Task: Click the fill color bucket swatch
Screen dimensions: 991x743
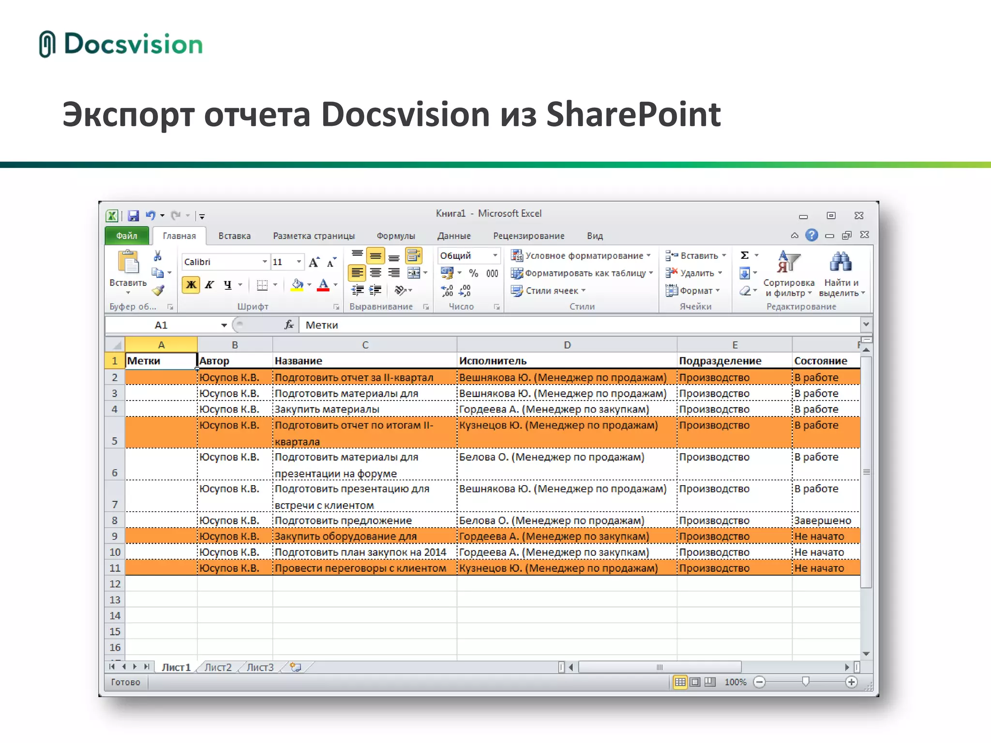Action: point(297,285)
